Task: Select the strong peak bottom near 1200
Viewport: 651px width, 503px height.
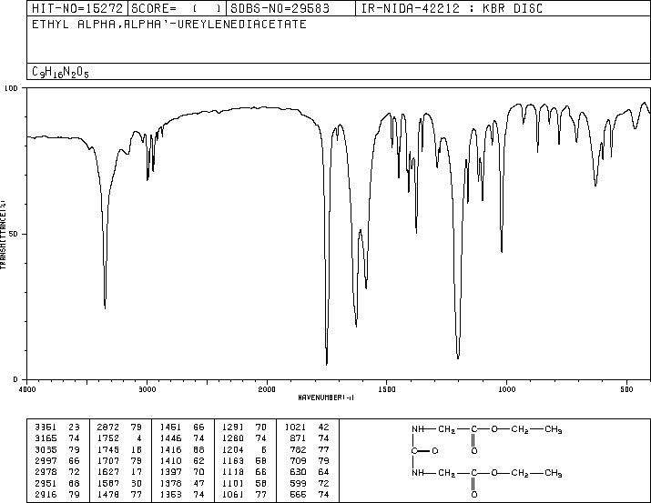Action: (x=458, y=357)
